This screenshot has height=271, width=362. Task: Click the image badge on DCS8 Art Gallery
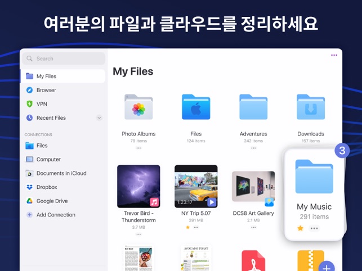pyautogui.click(x=269, y=202)
